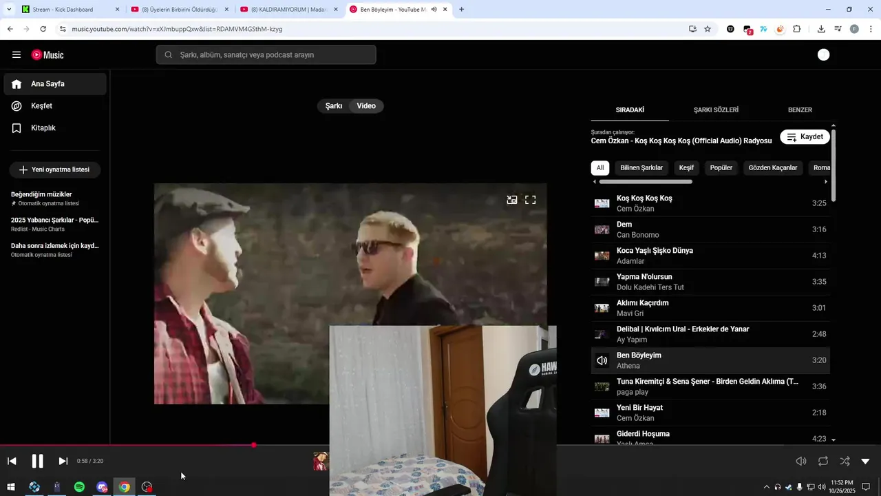This screenshot has width=881, height=496.
Task: Open Beğendiğim müzikler playlist
Action: click(x=54, y=198)
